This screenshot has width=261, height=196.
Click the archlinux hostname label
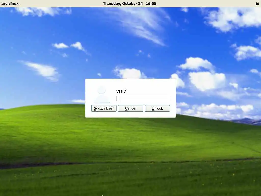[10, 4]
